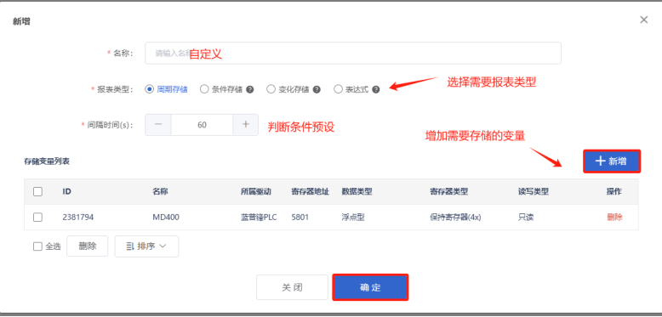This screenshot has width=662, height=317.
Task: Click the 所属驱动 column header
Action: pos(256,192)
